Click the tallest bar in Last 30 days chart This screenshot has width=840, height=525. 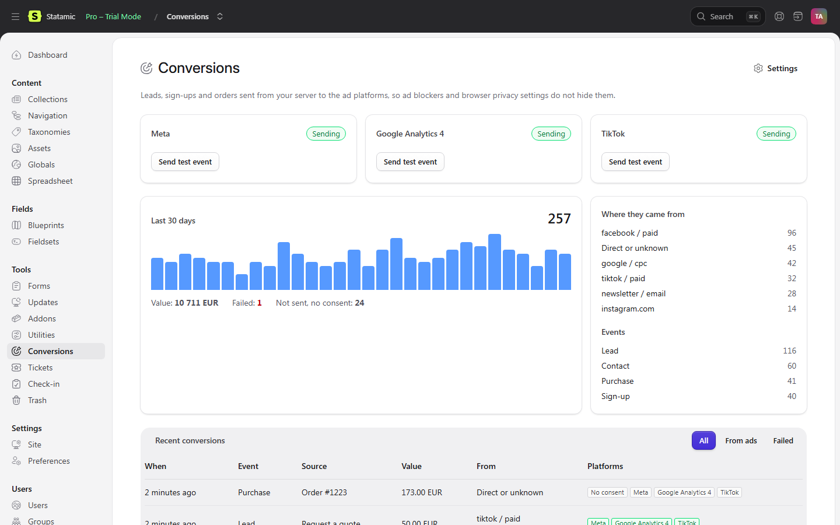point(495,262)
